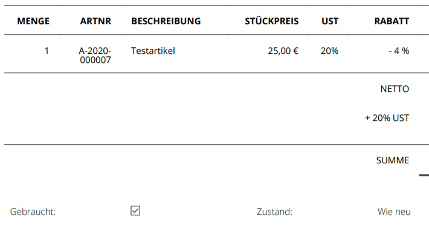Click the Testartikel description cell
429x225 pixels.
coord(153,51)
